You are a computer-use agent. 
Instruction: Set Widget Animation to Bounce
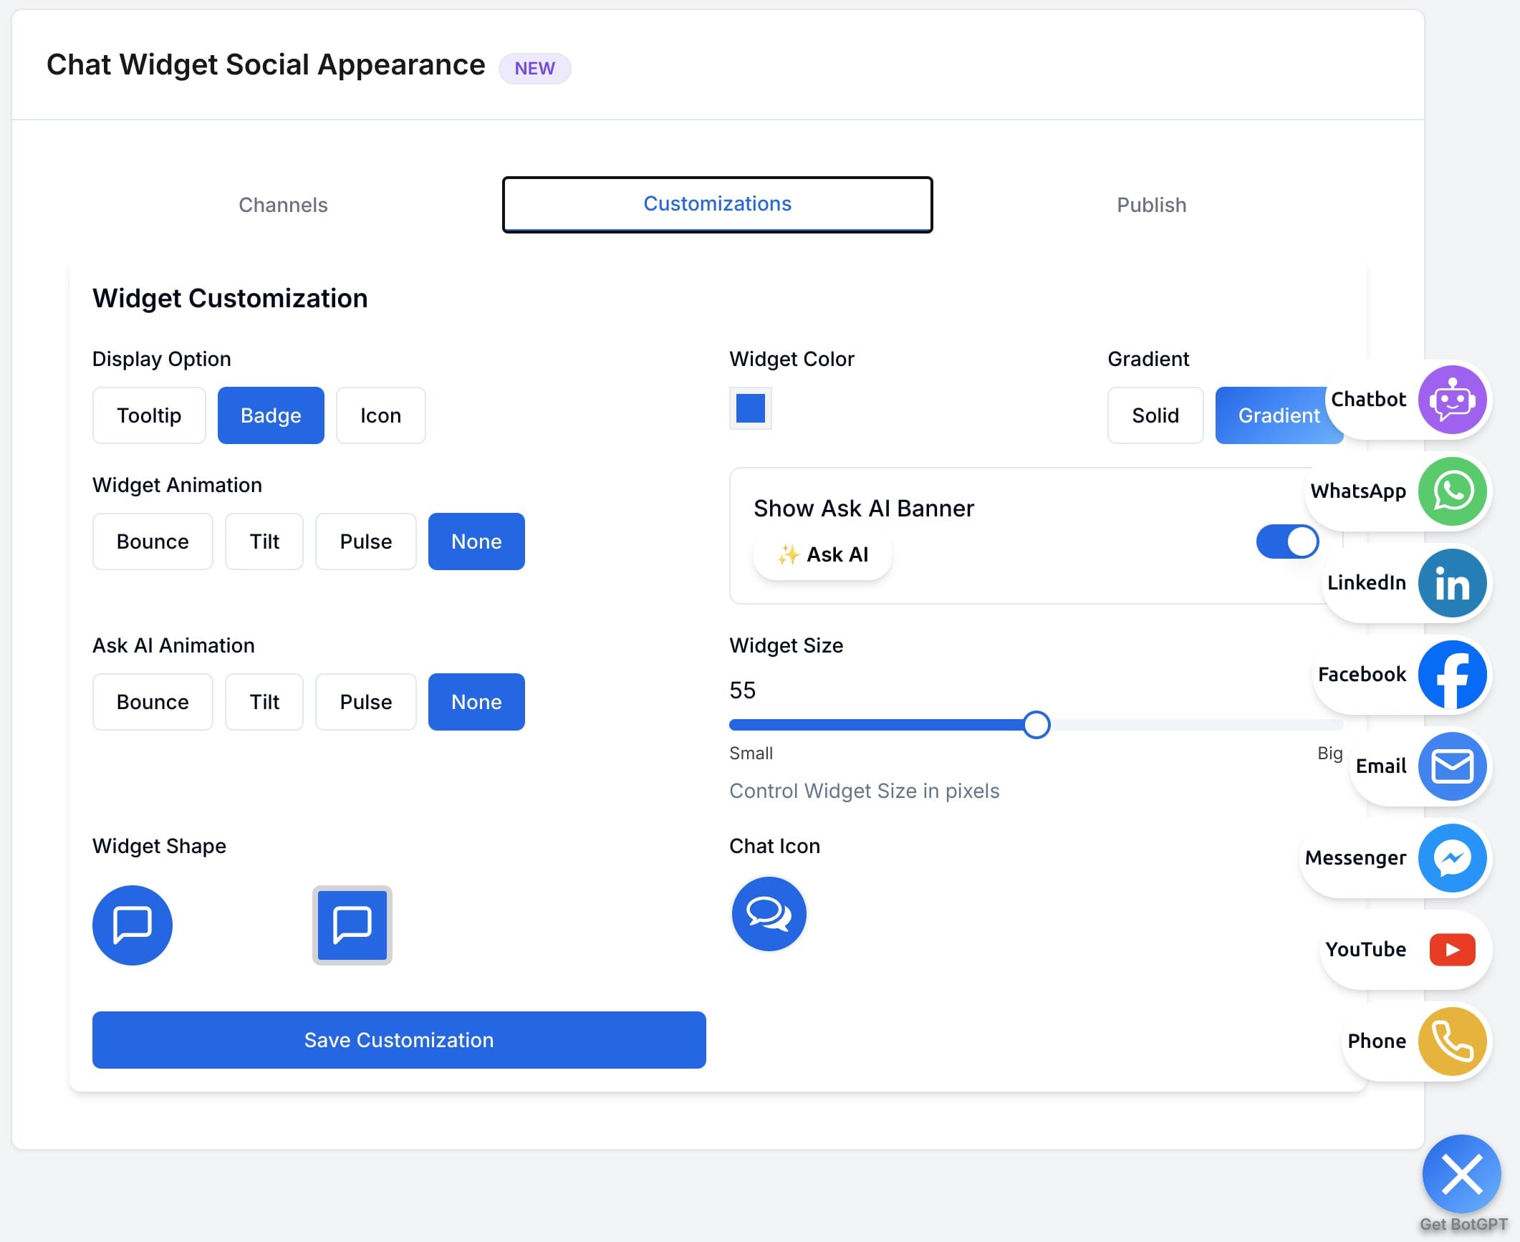152,541
